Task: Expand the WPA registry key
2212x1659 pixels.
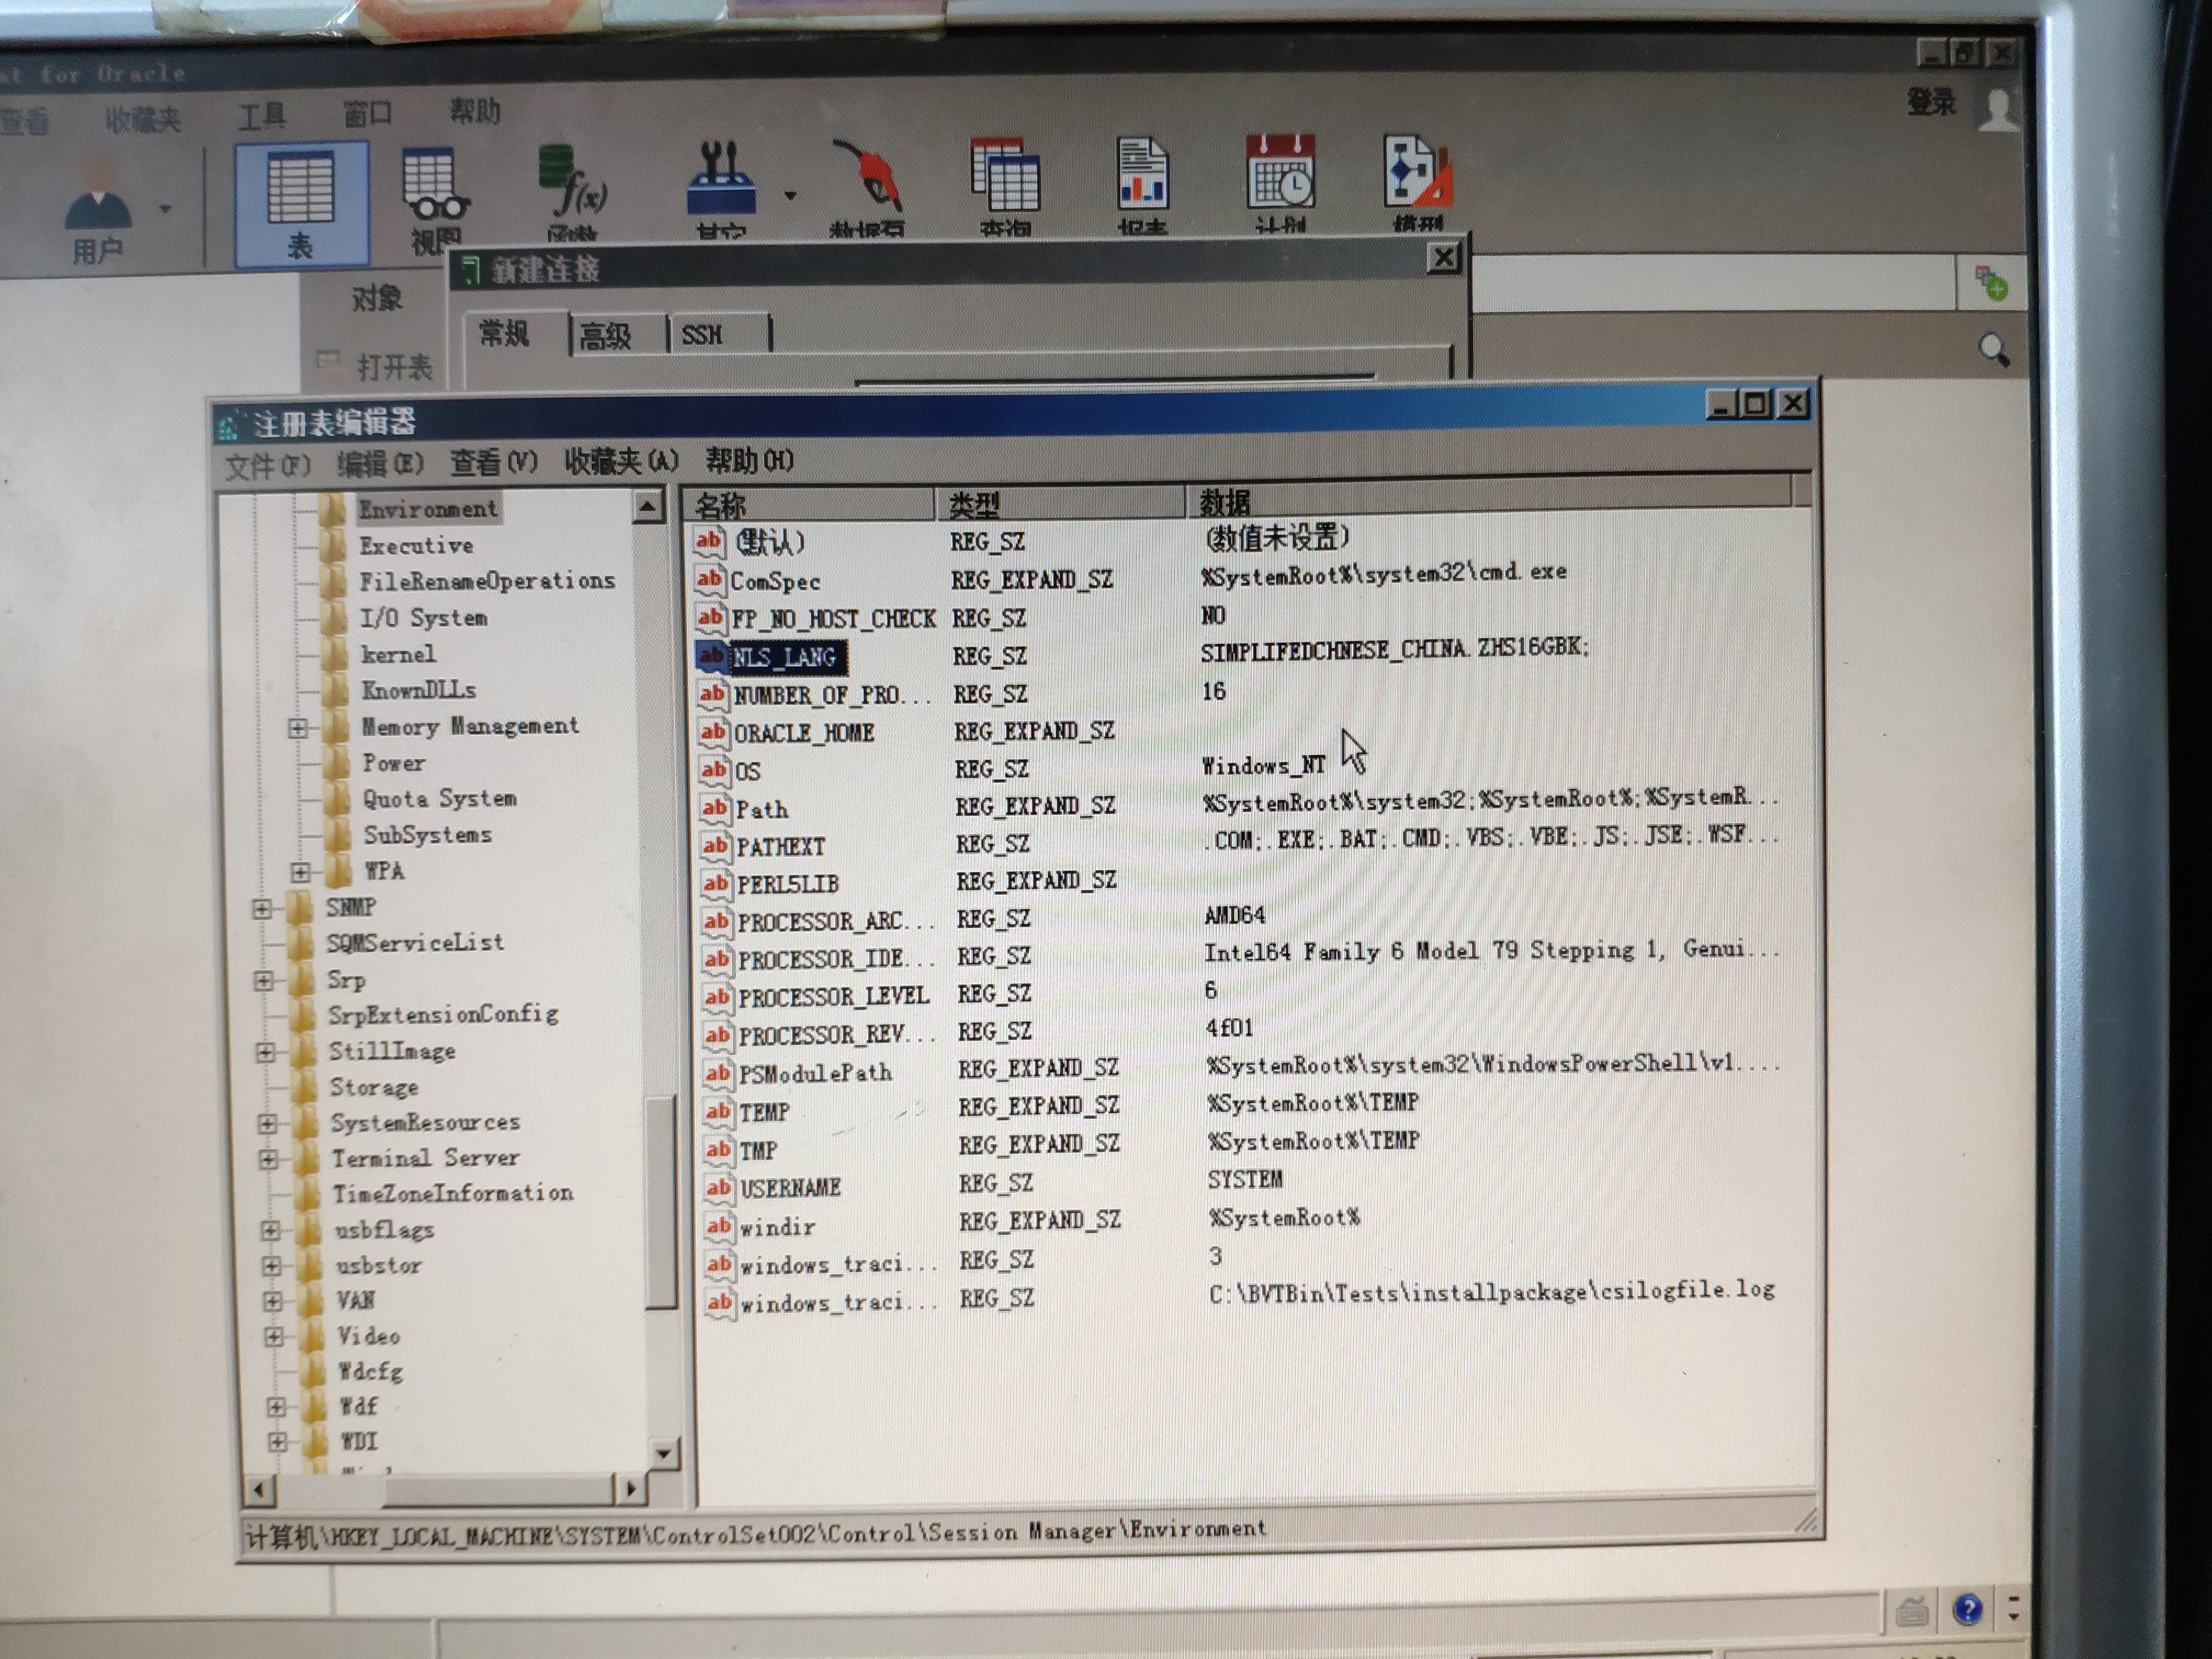Action: [300, 872]
